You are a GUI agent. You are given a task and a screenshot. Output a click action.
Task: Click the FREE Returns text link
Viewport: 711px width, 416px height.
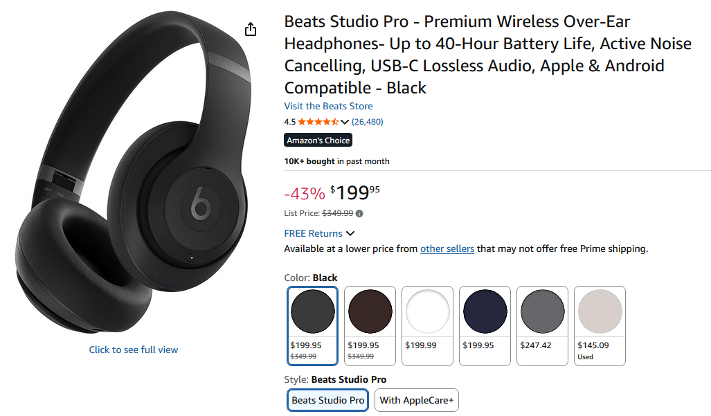point(313,233)
